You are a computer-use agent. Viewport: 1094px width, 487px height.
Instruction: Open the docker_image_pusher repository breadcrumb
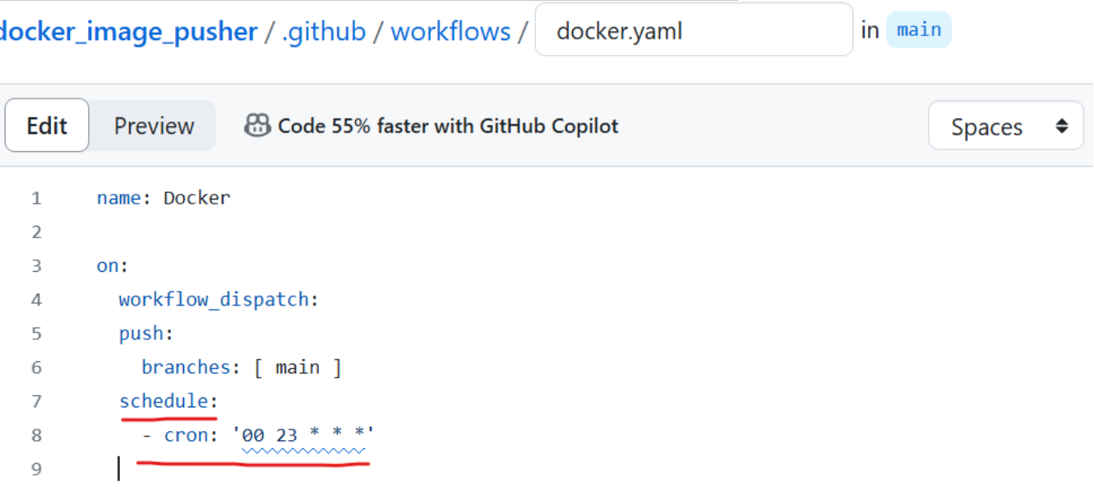coord(129,31)
